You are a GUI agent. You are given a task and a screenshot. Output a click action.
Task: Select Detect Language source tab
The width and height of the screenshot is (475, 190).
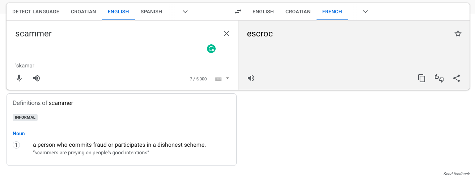36,12
